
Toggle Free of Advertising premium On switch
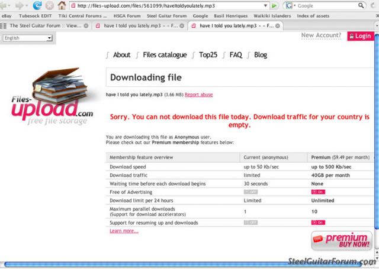click(318, 192)
